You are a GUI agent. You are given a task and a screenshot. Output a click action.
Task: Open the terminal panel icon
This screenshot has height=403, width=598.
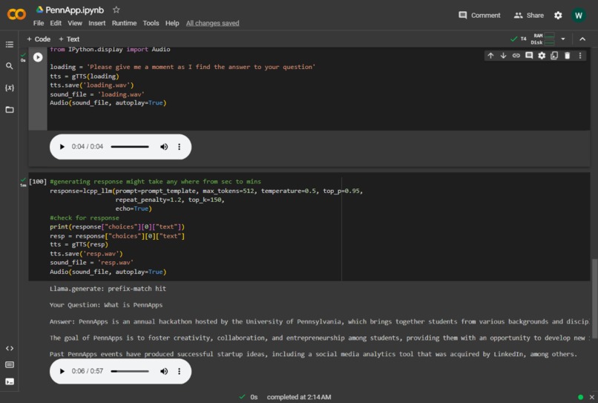10,381
